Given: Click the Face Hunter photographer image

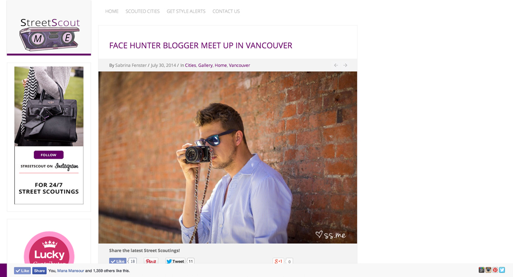Looking at the screenshot, I should point(228,158).
